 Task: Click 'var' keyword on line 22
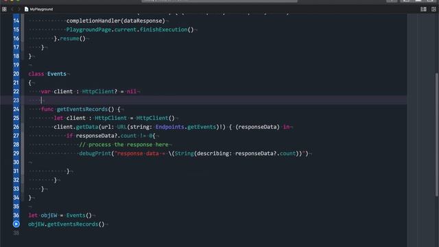(x=46, y=91)
